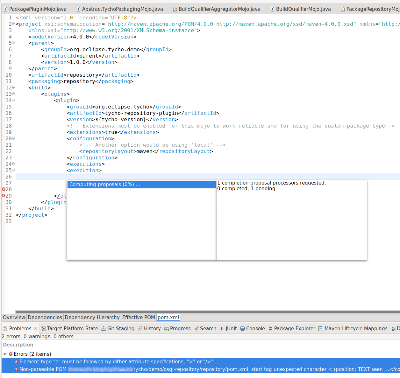400x378 pixels.
Task: Switch to the Effective POM tab
Action: click(x=139, y=317)
